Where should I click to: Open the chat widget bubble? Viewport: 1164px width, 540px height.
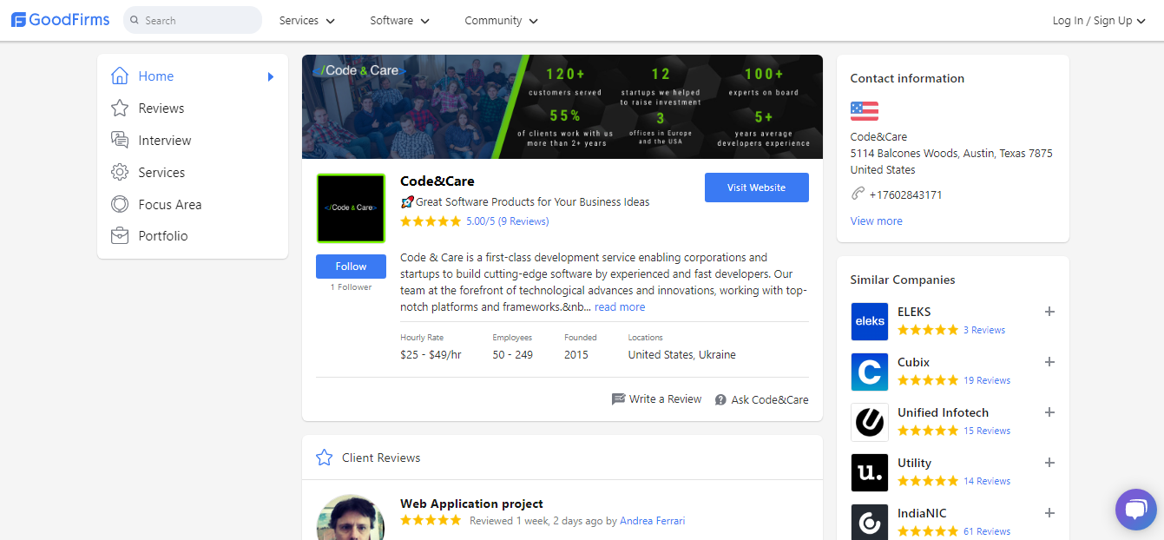[1136, 510]
